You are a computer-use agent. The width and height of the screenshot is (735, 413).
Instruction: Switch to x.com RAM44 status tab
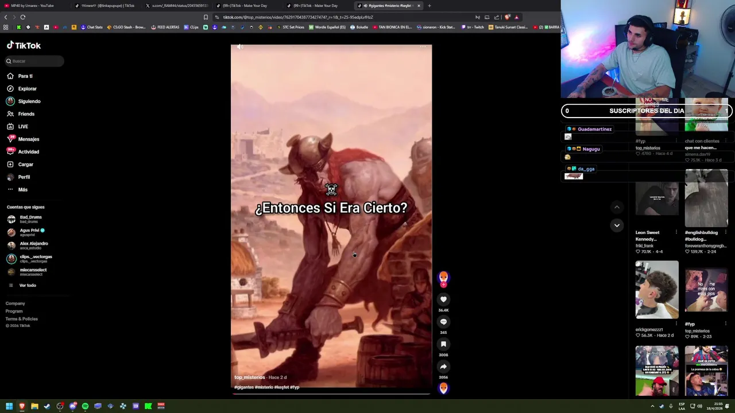[x=176, y=6]
